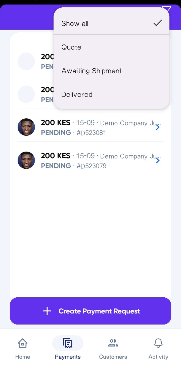The image size is (181, 367).
Task: Tap avatar photo of payment #D523079
Action: [x=26, y=160]
